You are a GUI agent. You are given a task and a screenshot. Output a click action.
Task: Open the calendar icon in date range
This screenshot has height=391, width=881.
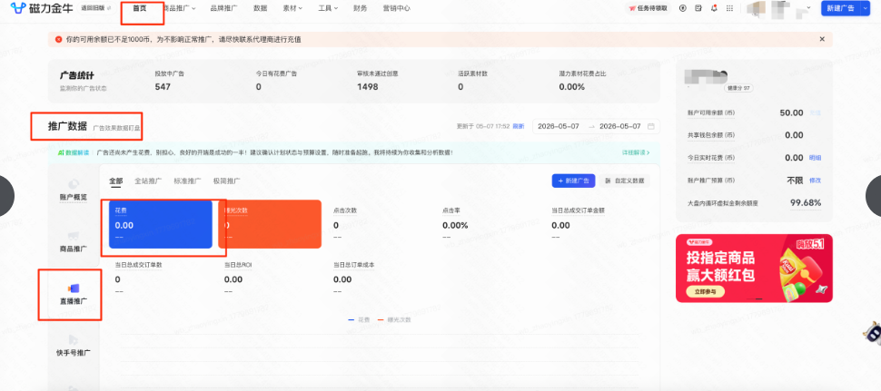651,126
